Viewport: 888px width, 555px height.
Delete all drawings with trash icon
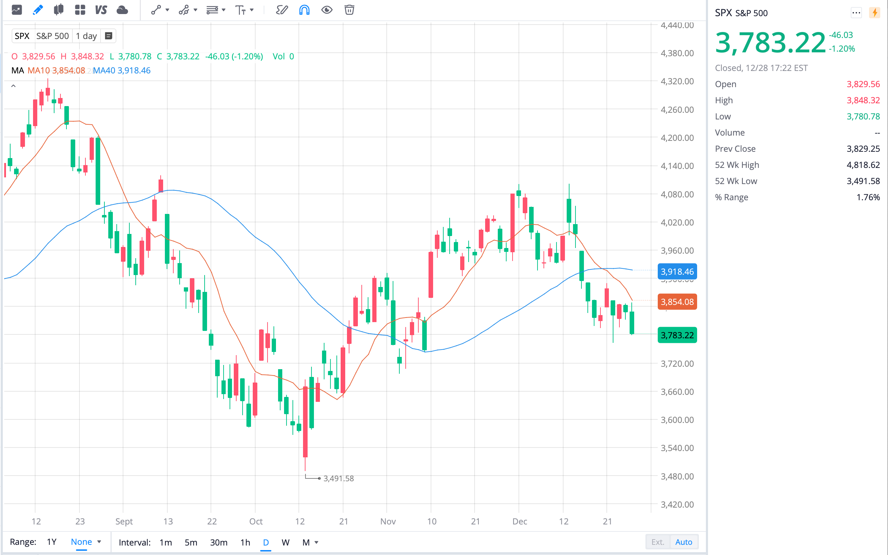(x=349, y=10)
